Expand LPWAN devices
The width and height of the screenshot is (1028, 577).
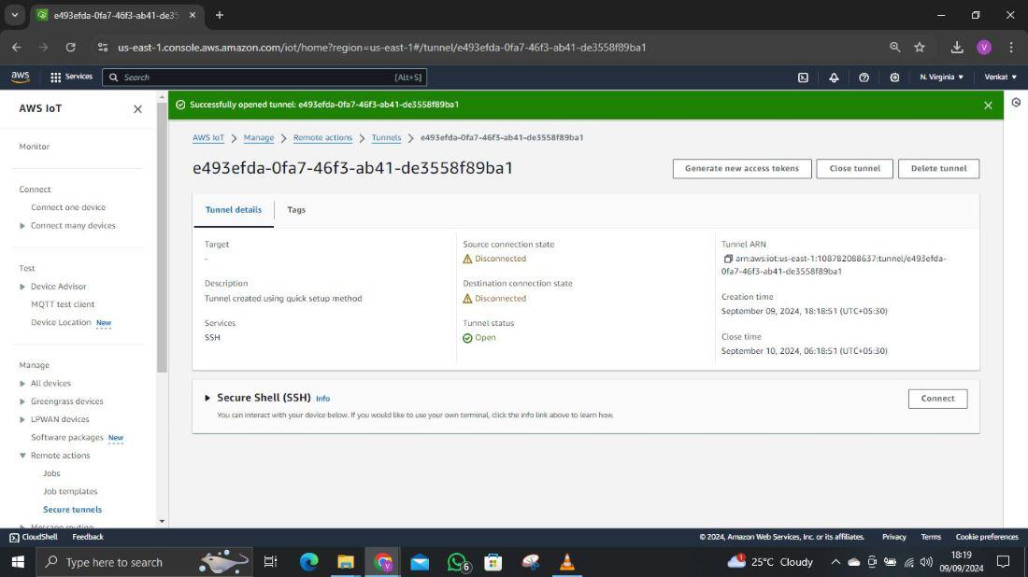click(x=22, y=420)
